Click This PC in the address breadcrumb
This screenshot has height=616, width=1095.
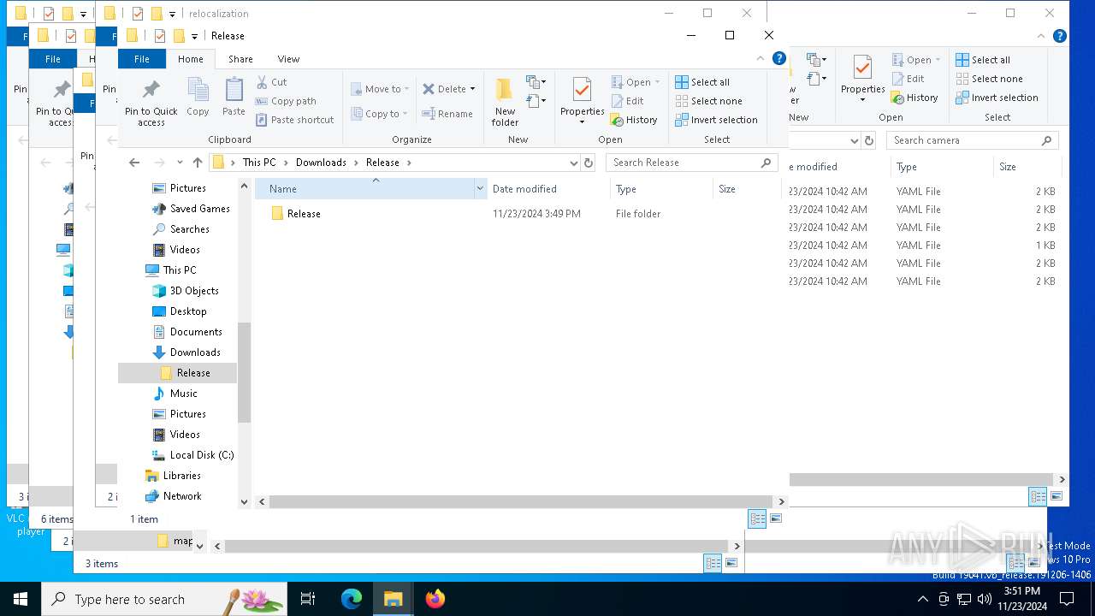(x=259, y=163)
